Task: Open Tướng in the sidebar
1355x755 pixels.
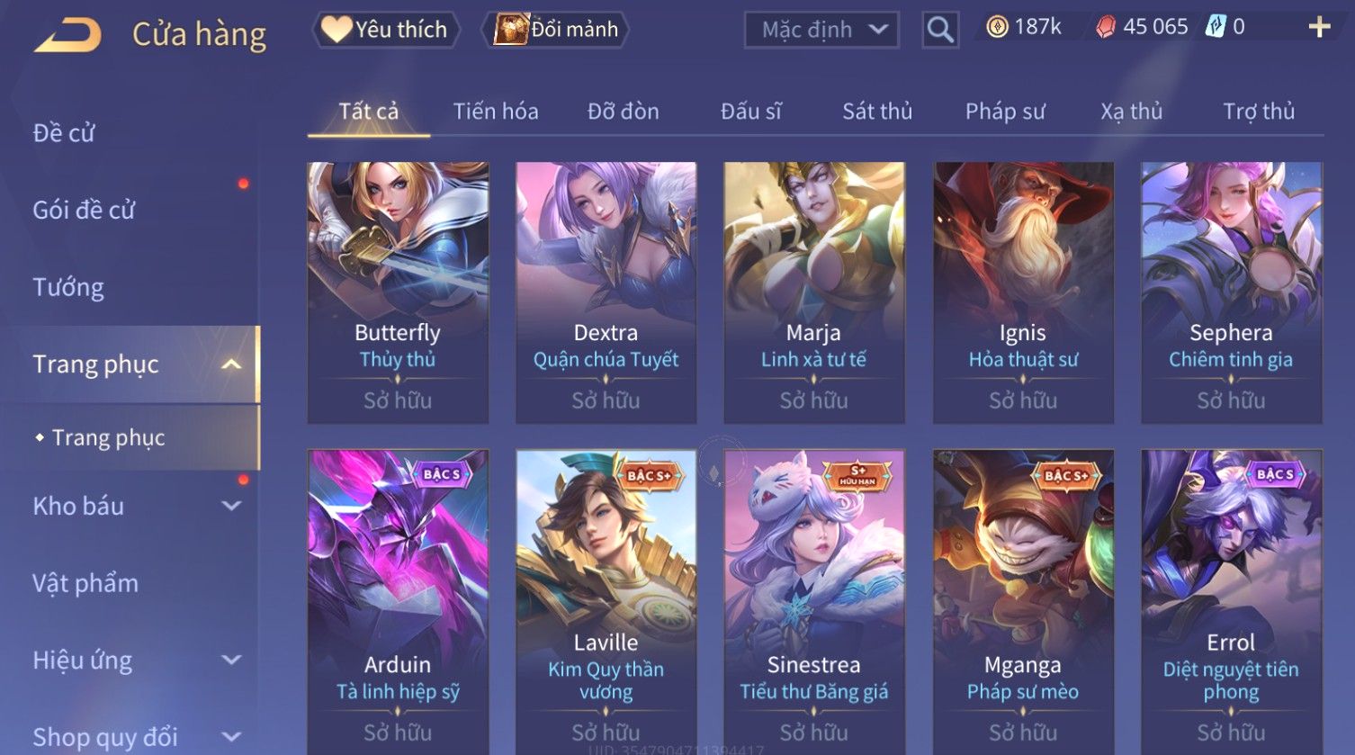Action: click(x=68, y=287)
